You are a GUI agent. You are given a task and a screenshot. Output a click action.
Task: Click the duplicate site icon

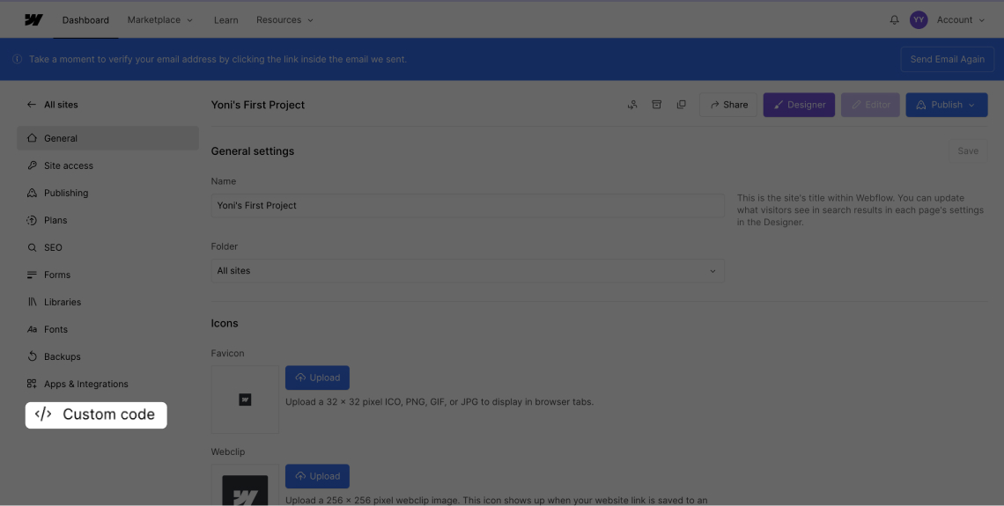tap(681, 105)
